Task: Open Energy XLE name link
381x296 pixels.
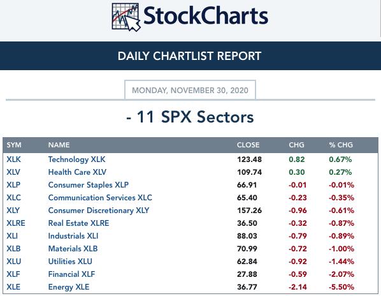Action: (69, 287)
